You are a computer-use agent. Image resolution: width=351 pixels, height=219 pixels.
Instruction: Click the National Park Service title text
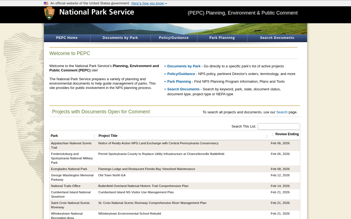[x=97, y=12]
